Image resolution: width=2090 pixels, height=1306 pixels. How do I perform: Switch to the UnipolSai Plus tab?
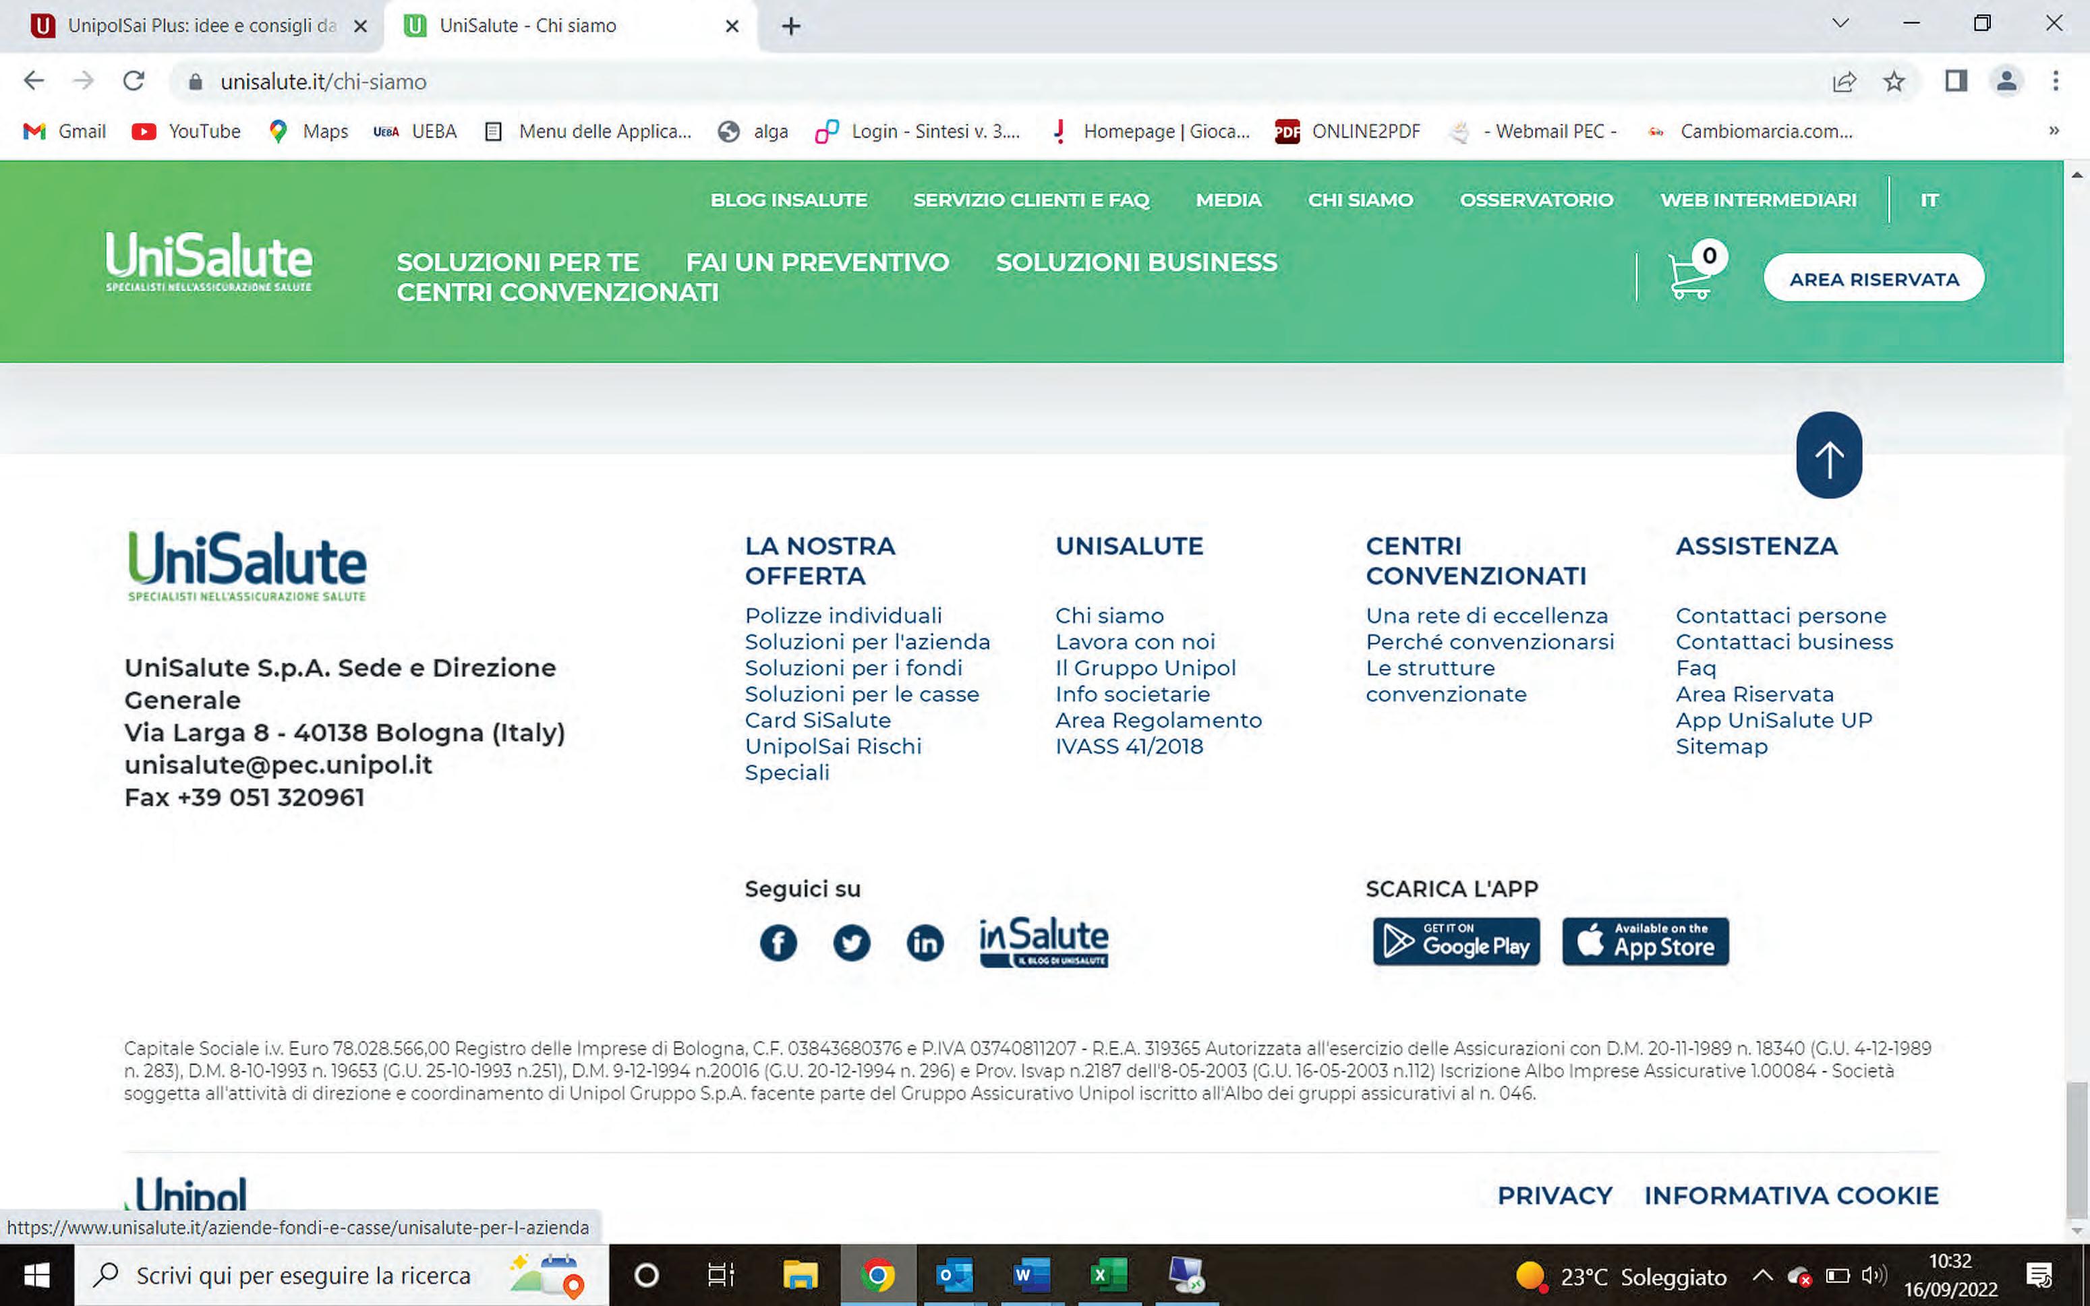(200, 26)
